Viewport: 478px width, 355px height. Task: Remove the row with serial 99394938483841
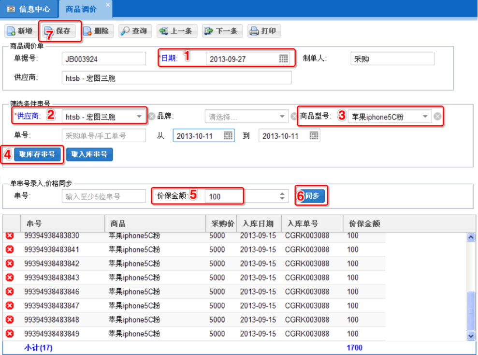pos(10,250)
